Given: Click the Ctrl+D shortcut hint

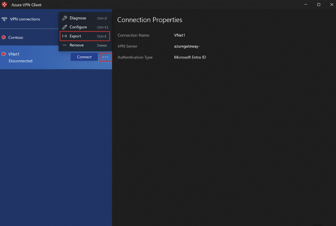Looking at the screenshot, I should (x=102, y=18).
